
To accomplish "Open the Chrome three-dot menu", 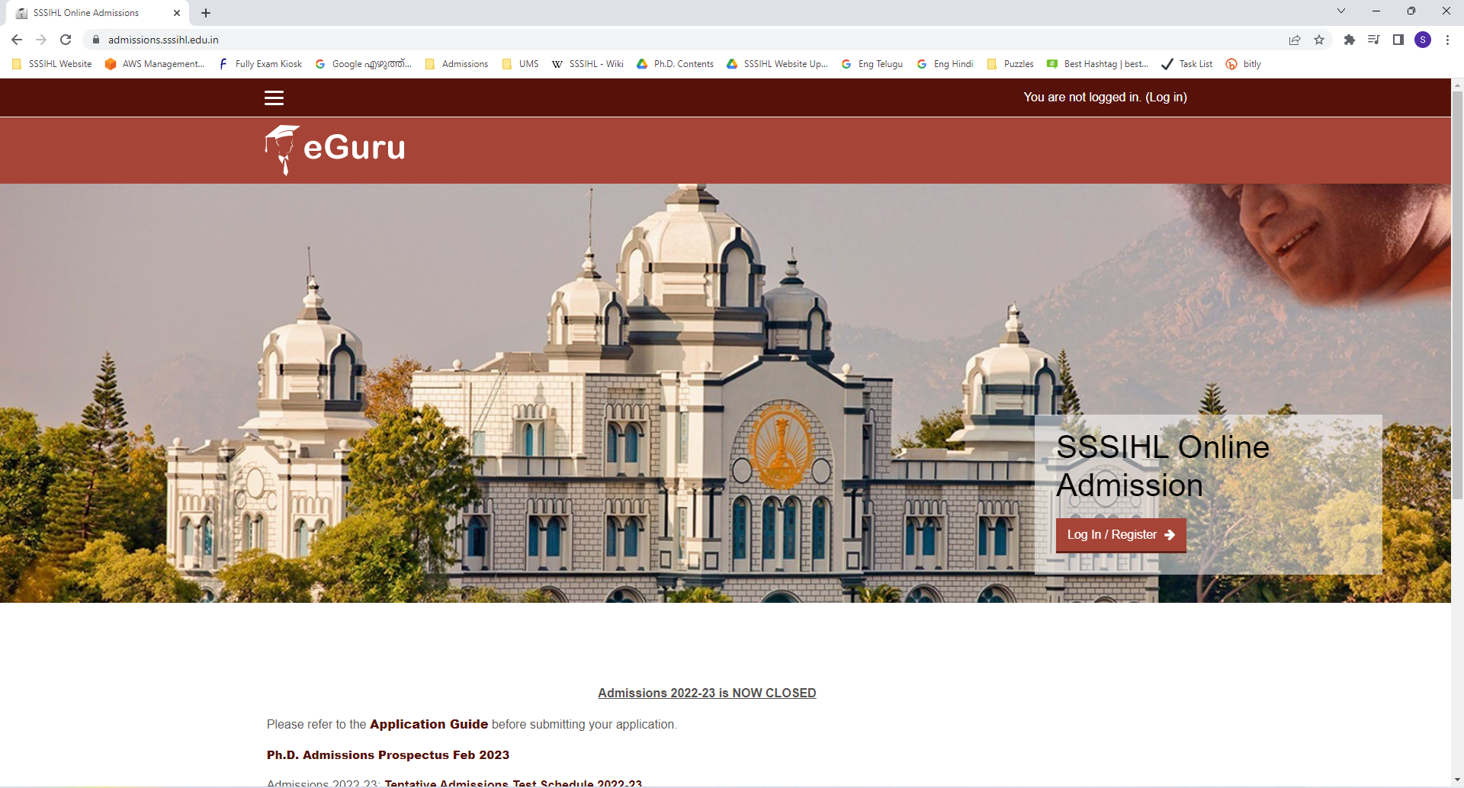I will click(1447, 40).
